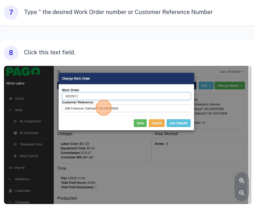Click the PAGO logo

click(23, 71)
